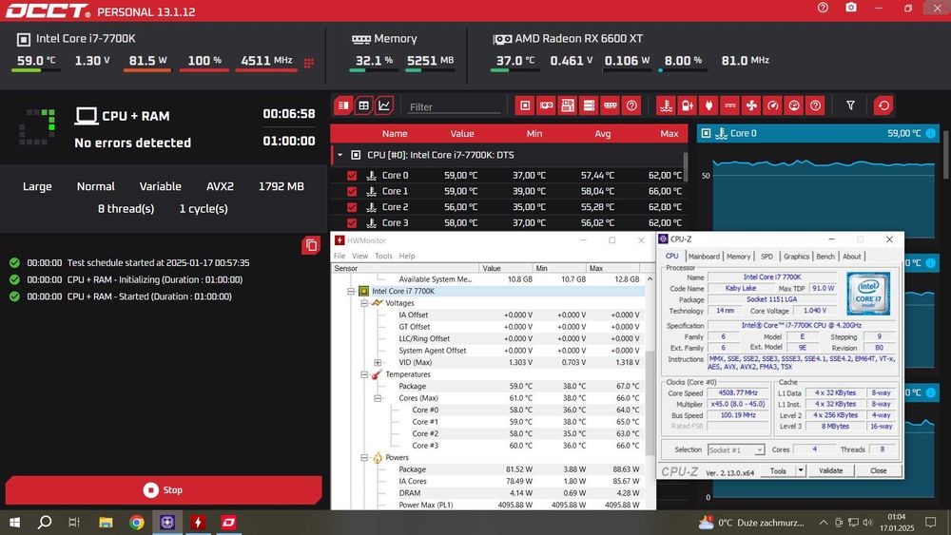This screenshot has width=951, height=535.
Task: Open the funnel filter options icon
Action: point(851,105)
